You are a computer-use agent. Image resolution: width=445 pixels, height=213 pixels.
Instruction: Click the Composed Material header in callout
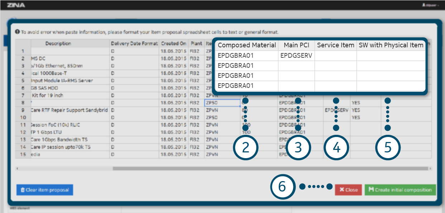point(247,45)
